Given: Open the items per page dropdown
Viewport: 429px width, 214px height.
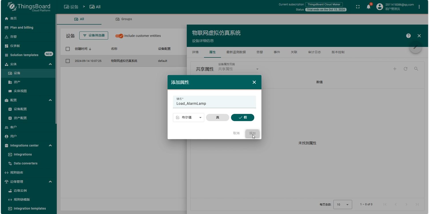Looking at the screenshot, I should point(343,204).
